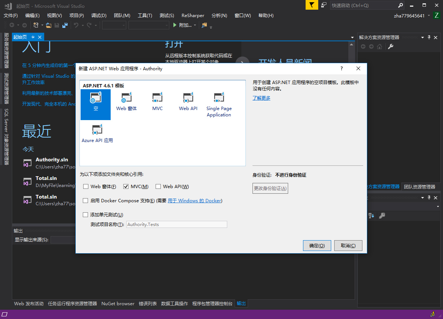Pick the Single Page Application template

pos(219,104)
